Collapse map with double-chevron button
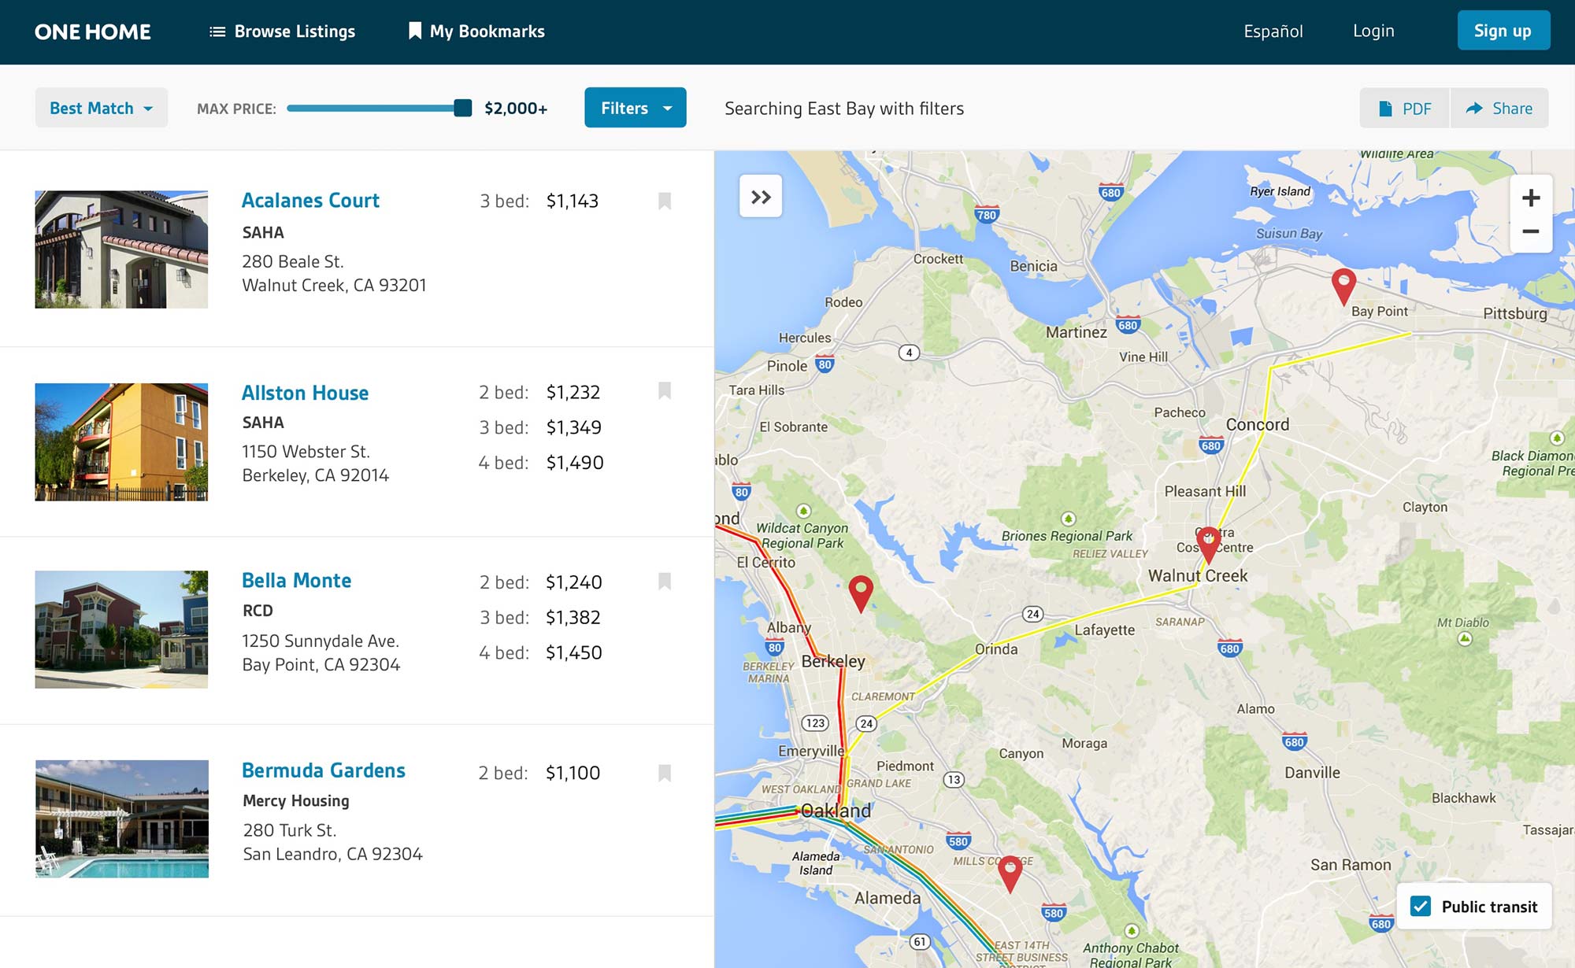The image size is (1575, 968). click(761, 197)
